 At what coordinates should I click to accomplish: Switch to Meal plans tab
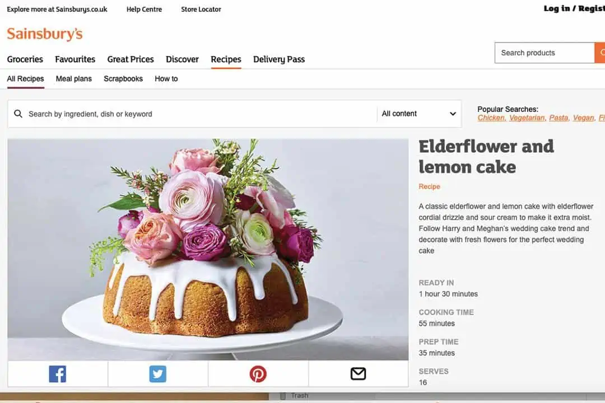pos(74,79)
